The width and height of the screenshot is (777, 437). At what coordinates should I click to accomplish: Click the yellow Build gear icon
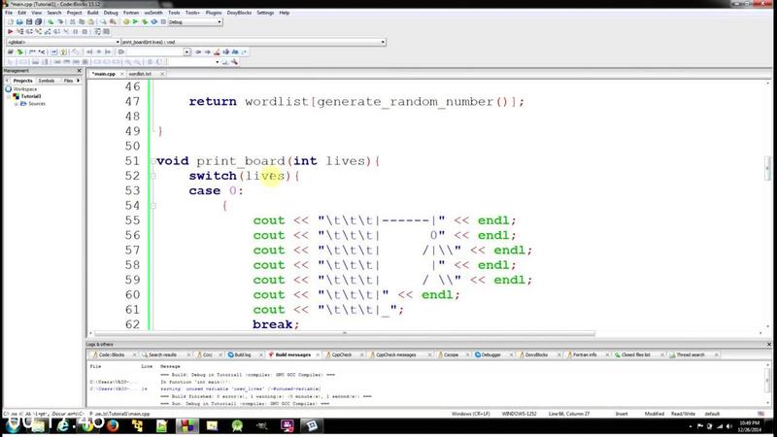[x=126, y=21]
